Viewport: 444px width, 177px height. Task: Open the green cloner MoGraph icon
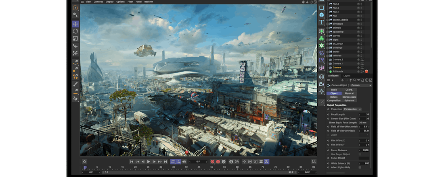(321, 38)
